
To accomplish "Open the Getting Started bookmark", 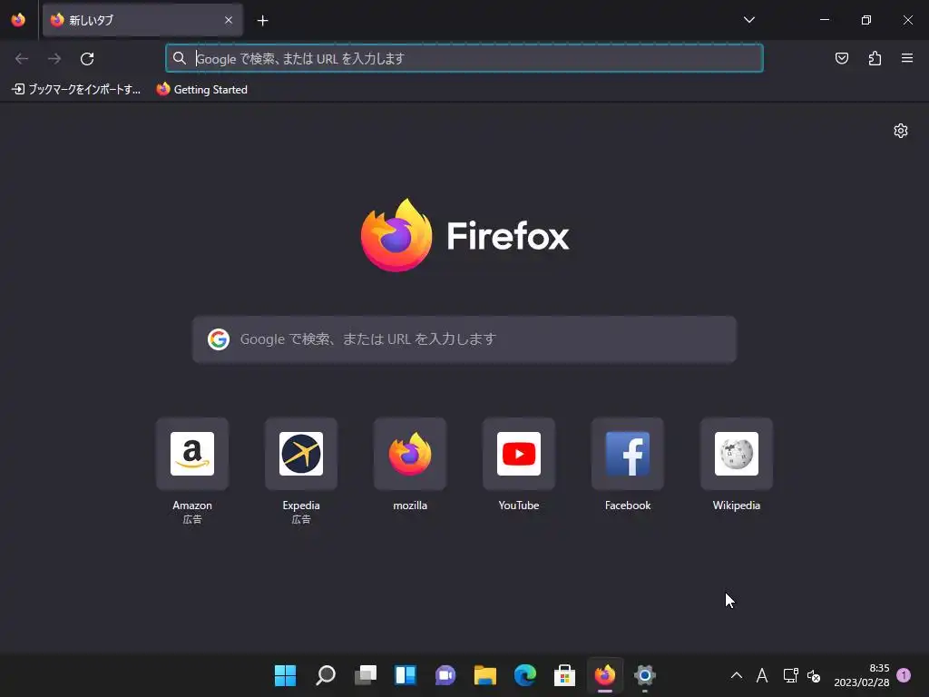I will (x=202, y=90).
